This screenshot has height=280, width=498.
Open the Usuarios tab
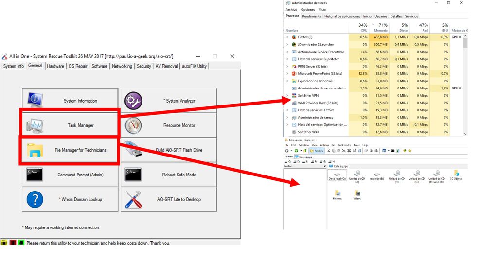click(381, 16)
